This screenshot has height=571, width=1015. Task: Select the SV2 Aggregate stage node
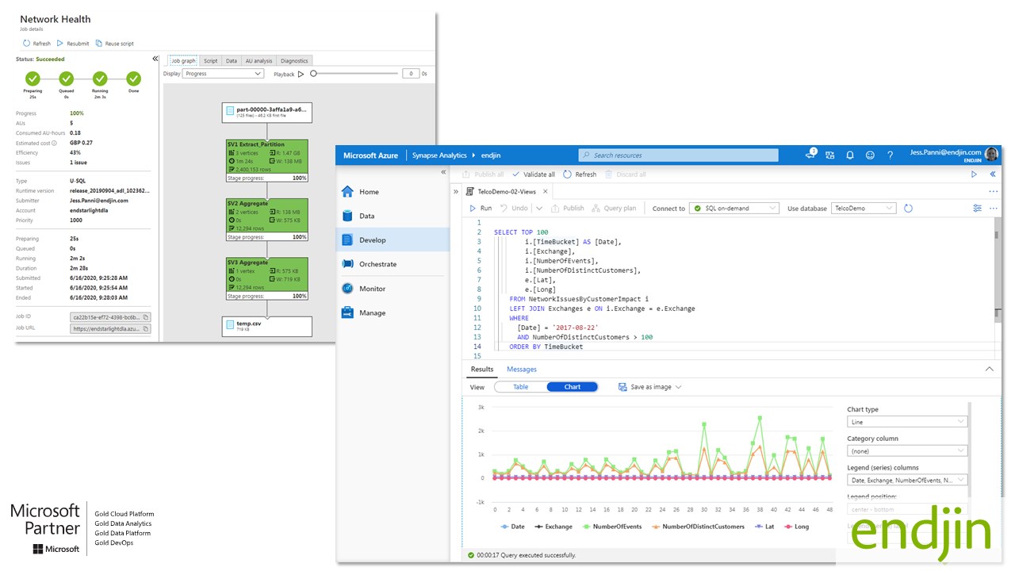coord(267,220)
